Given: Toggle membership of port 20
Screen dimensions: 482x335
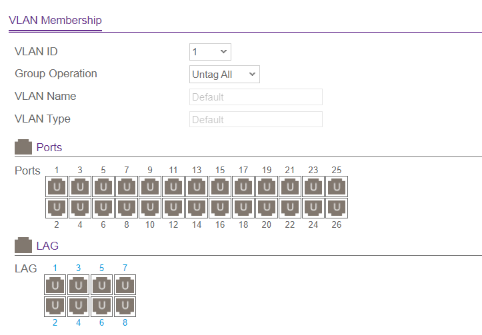Looking at the screenshot, I should 267,208.
